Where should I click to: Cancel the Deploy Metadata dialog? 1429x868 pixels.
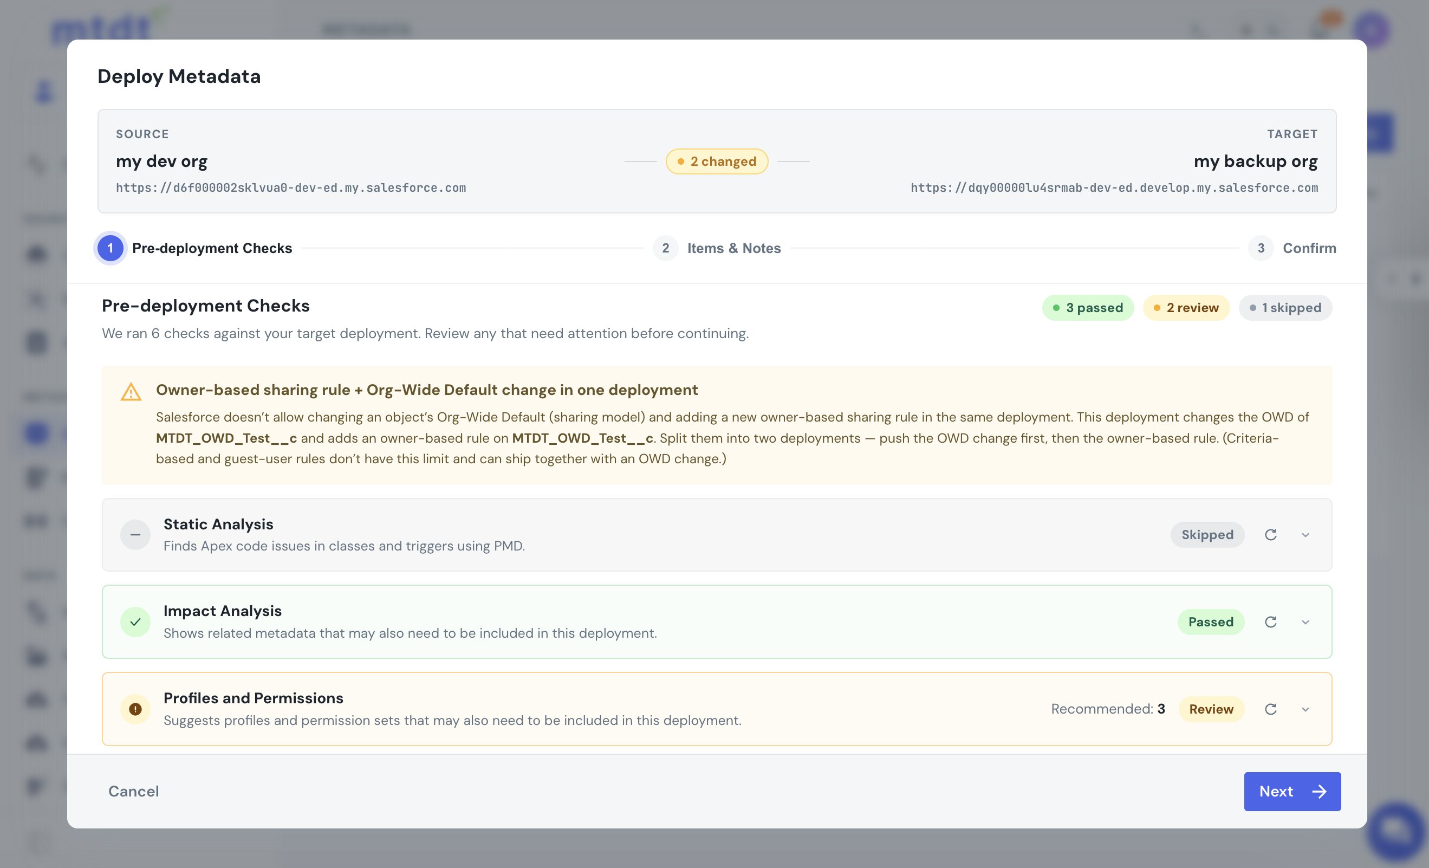[133, 792]
